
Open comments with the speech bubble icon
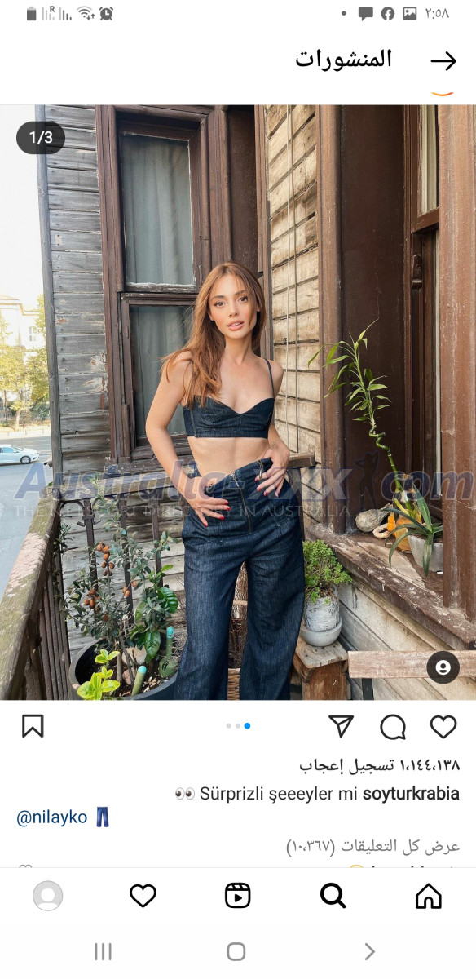pos(393,726)
